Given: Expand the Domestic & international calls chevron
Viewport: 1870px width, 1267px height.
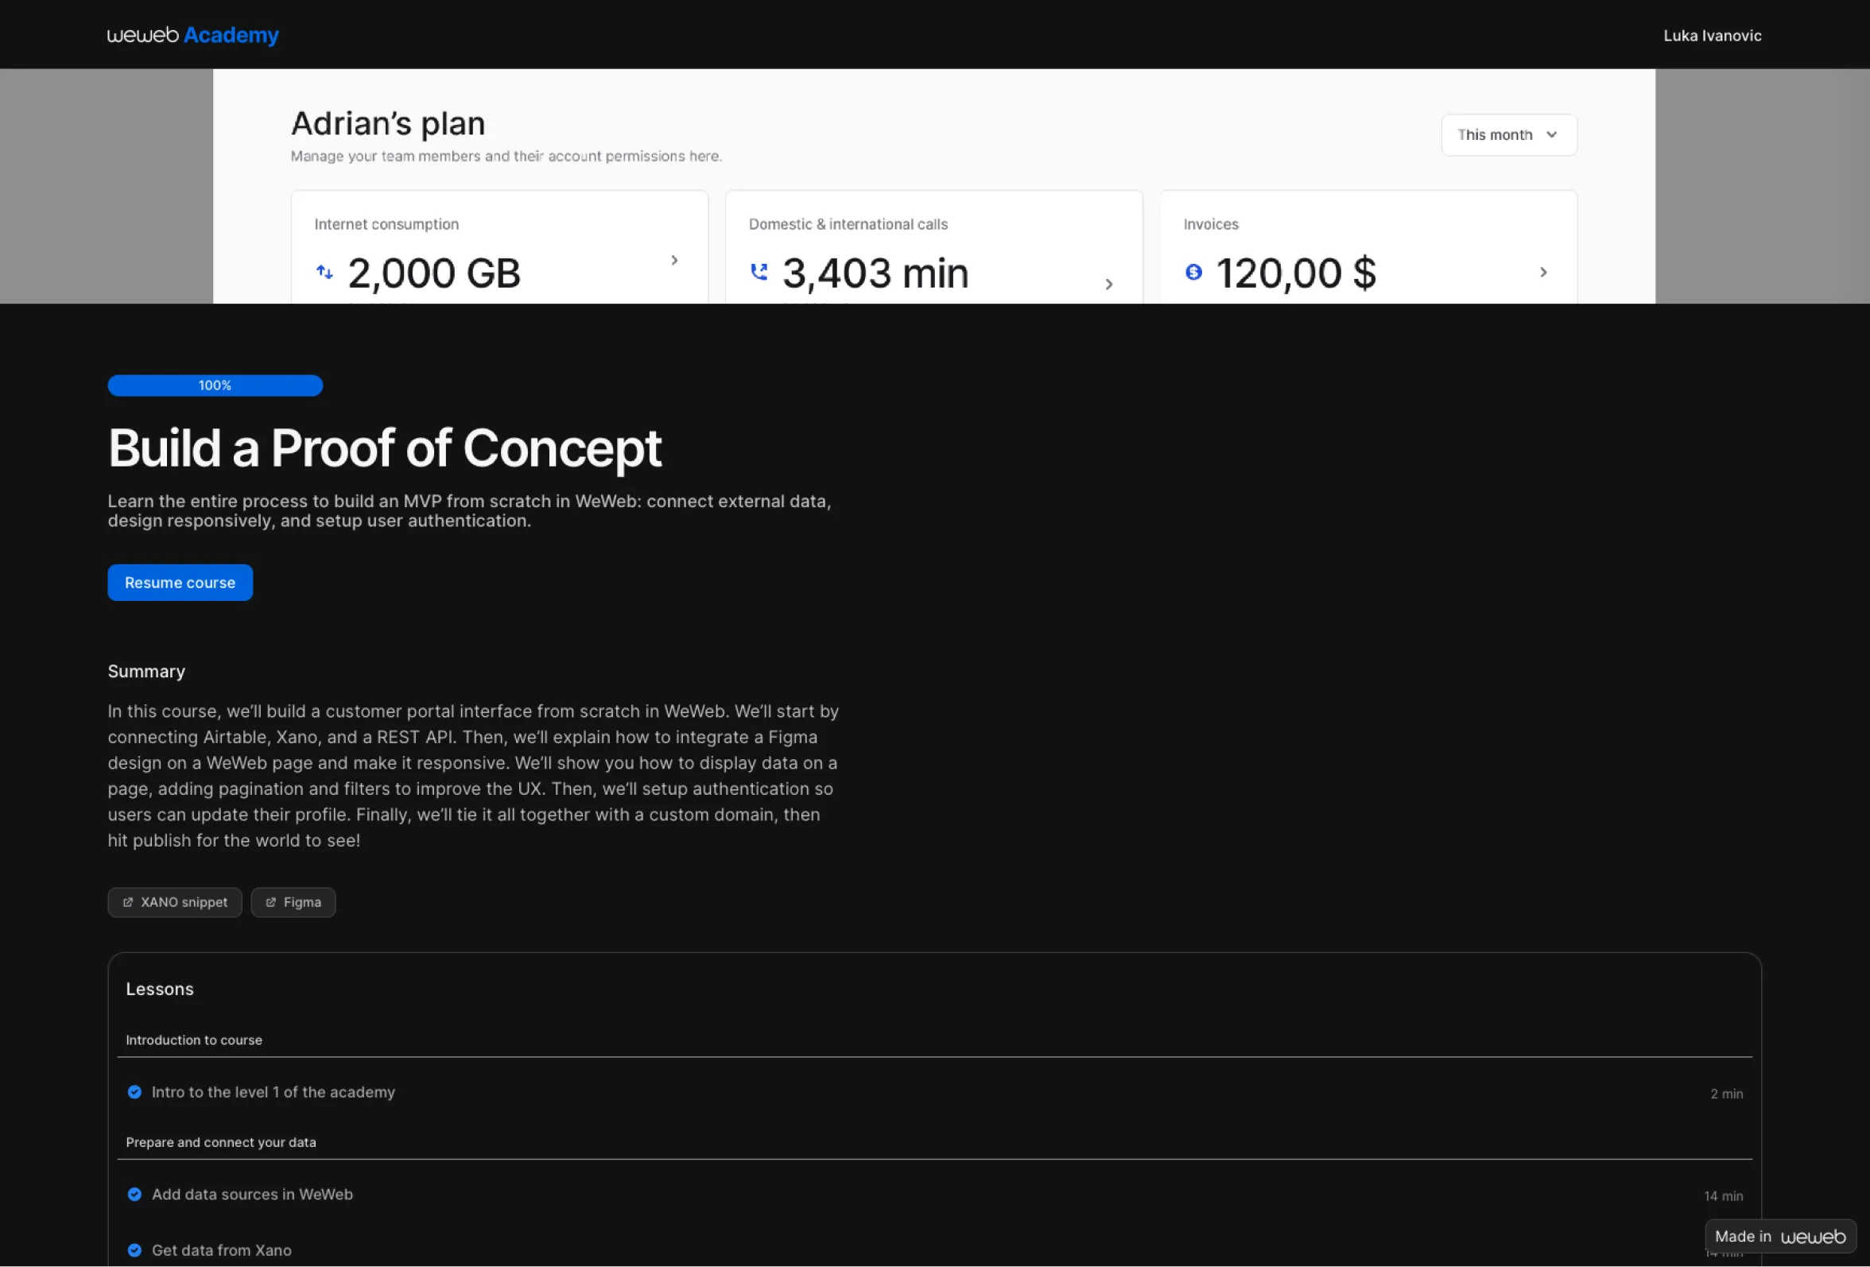Looking at the screenshot, I should [1109, 284].
